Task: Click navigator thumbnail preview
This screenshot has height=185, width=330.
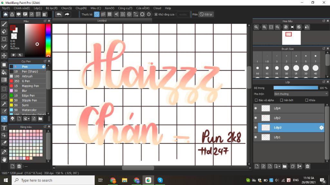Action: point(291,38)
